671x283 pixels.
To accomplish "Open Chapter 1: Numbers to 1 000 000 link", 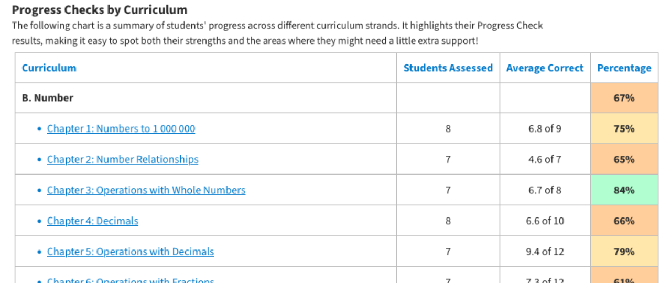I will pyautogui.click(x=121, y=129).
